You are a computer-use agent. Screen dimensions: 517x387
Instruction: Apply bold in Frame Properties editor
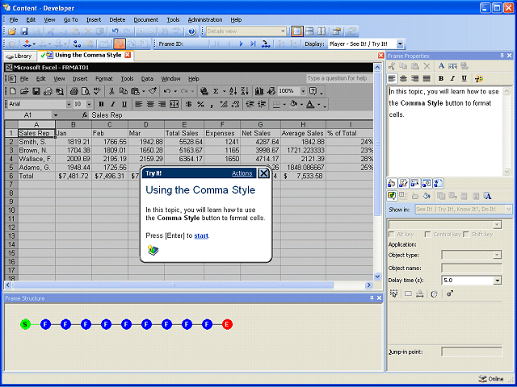441,78
